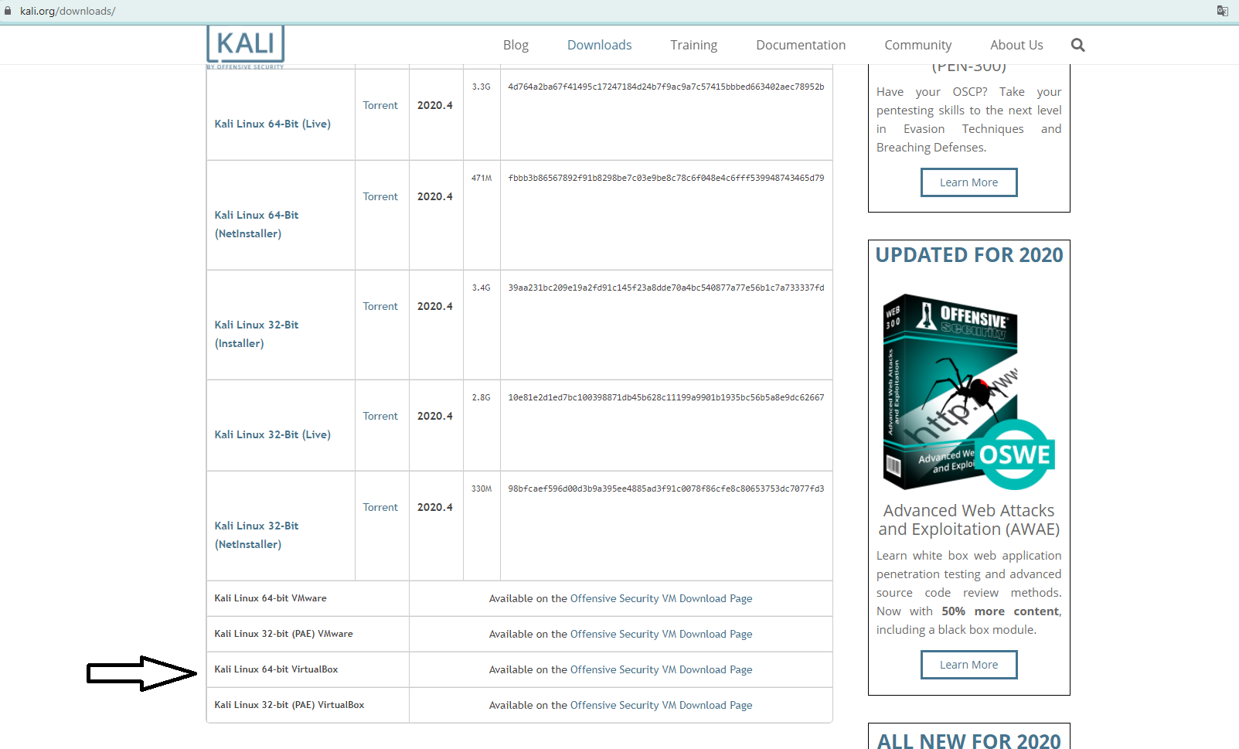
Task: Click Kali Linux 64-bit VMware row label
Action: click(271, 598)
